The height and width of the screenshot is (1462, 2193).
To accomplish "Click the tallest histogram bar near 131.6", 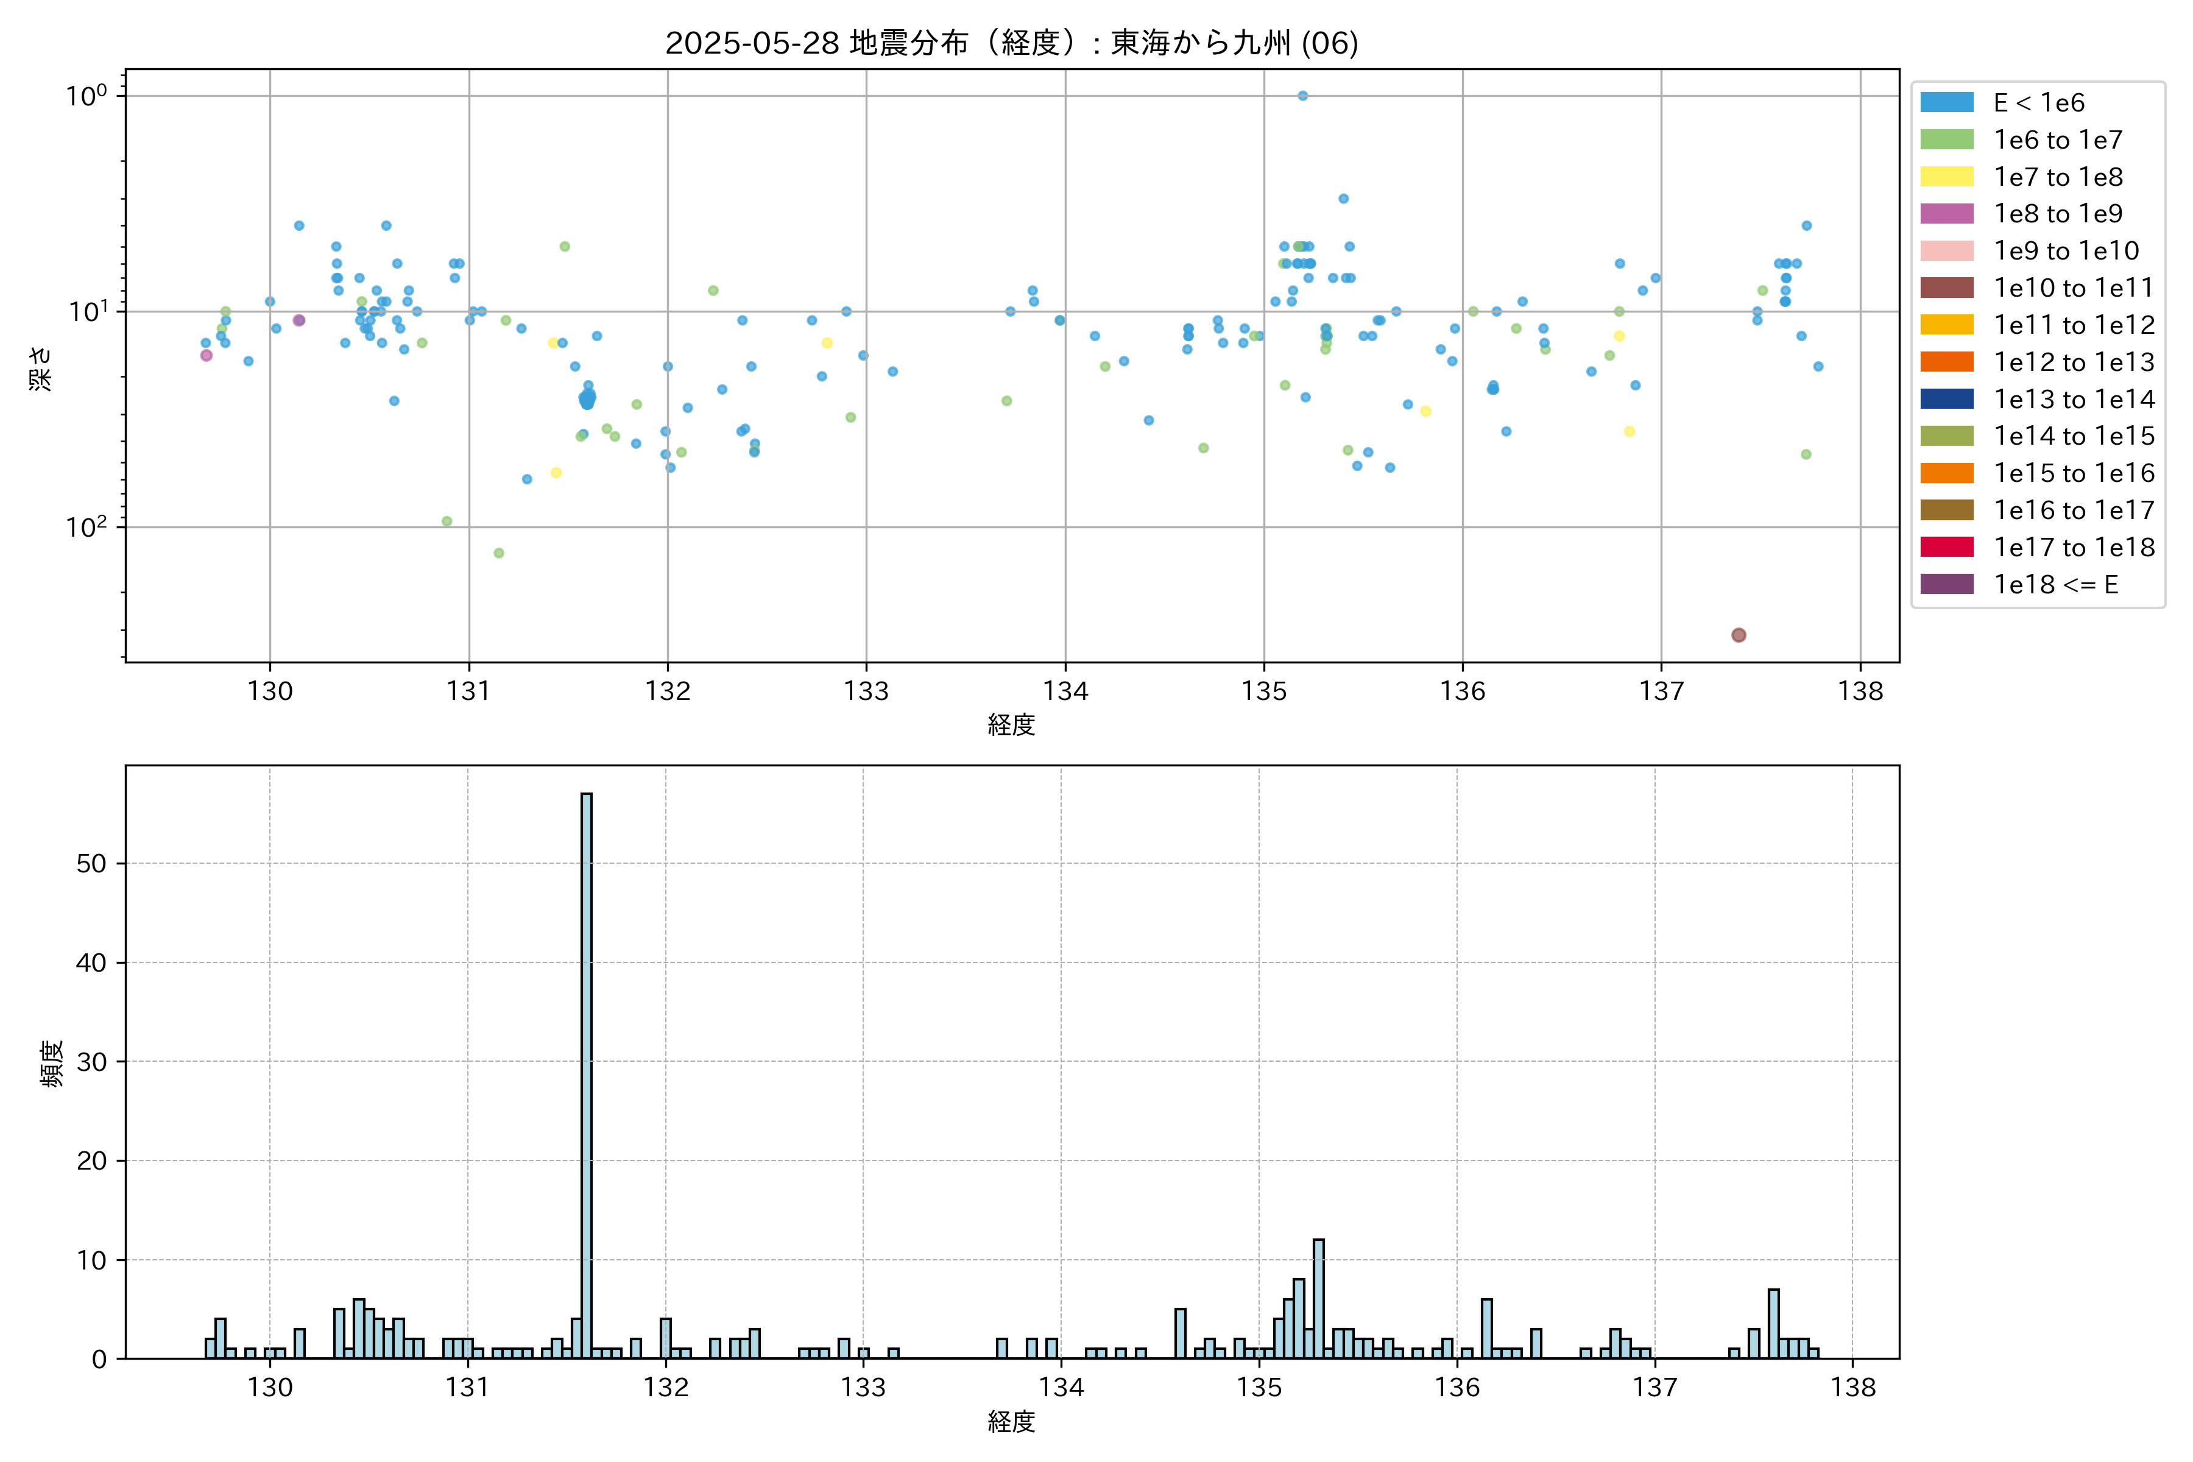I will click(587, 1072).
